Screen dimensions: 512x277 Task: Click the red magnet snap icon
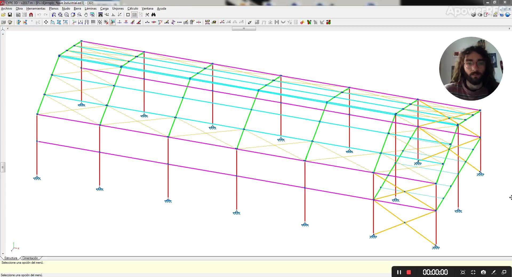click(x=31, y=15)
